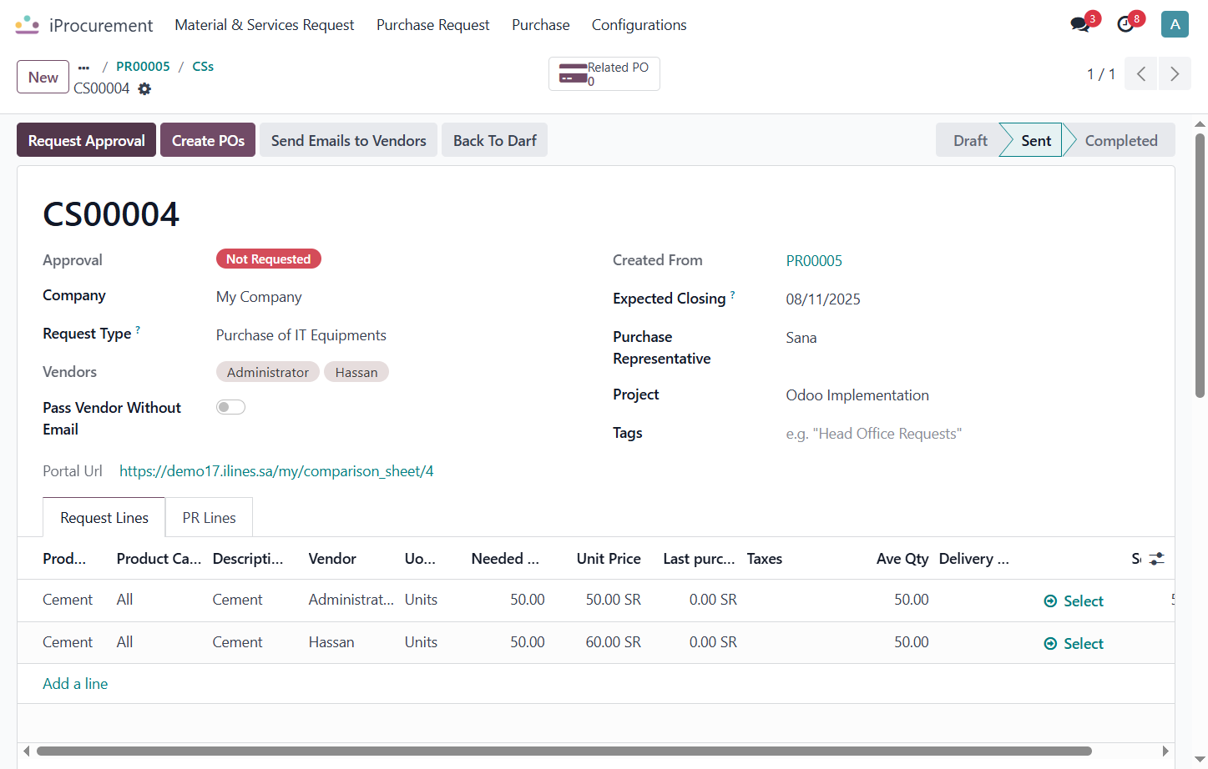Toggle Pass Vendor Without Email switch
The width and height of the screenshot is (1208, 769).
230,407
